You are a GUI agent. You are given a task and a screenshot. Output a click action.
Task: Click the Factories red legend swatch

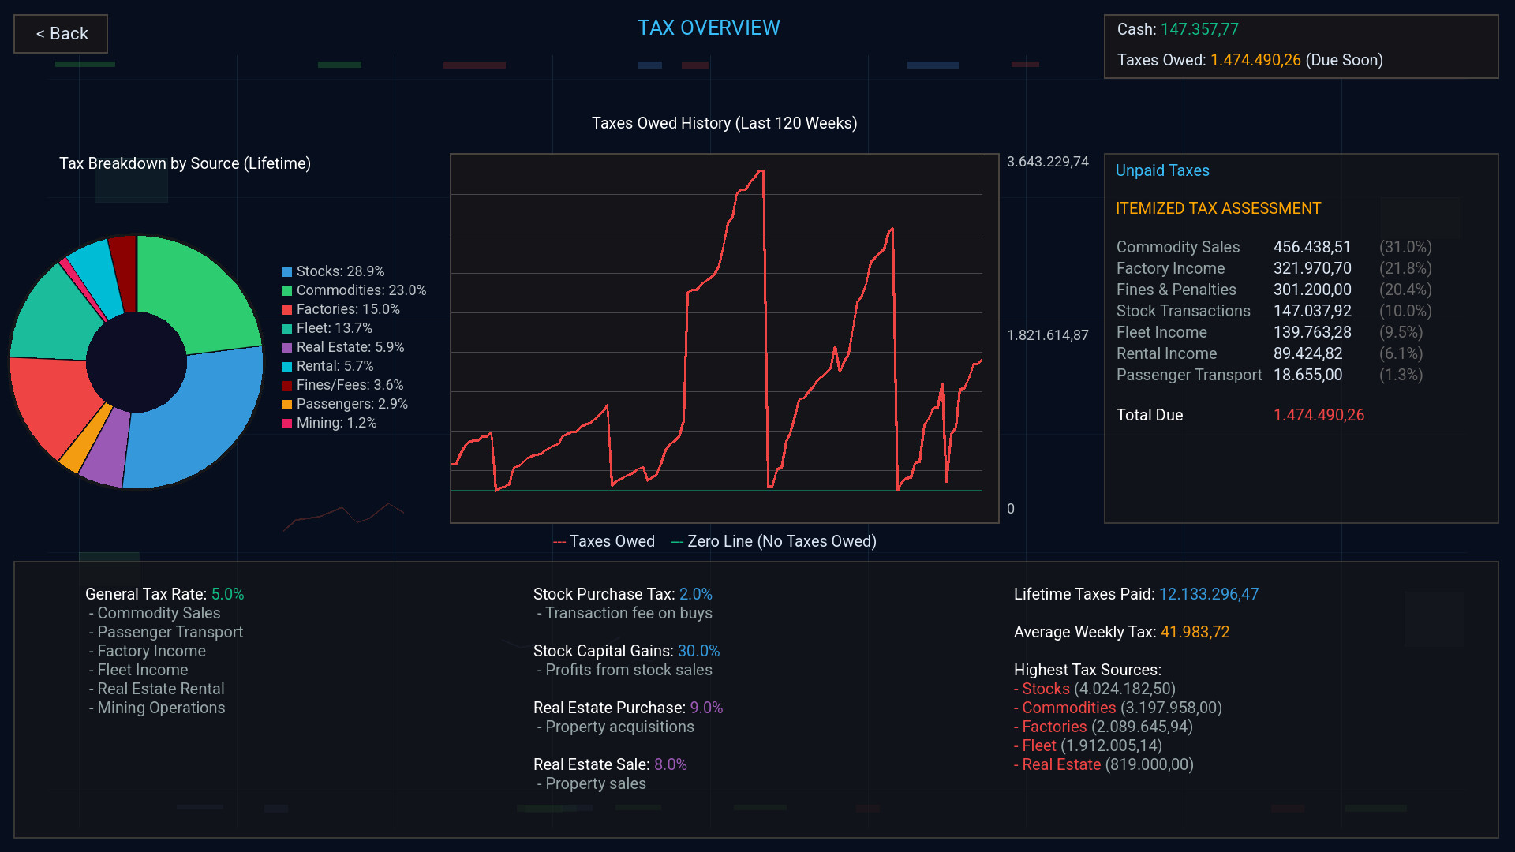287,310
